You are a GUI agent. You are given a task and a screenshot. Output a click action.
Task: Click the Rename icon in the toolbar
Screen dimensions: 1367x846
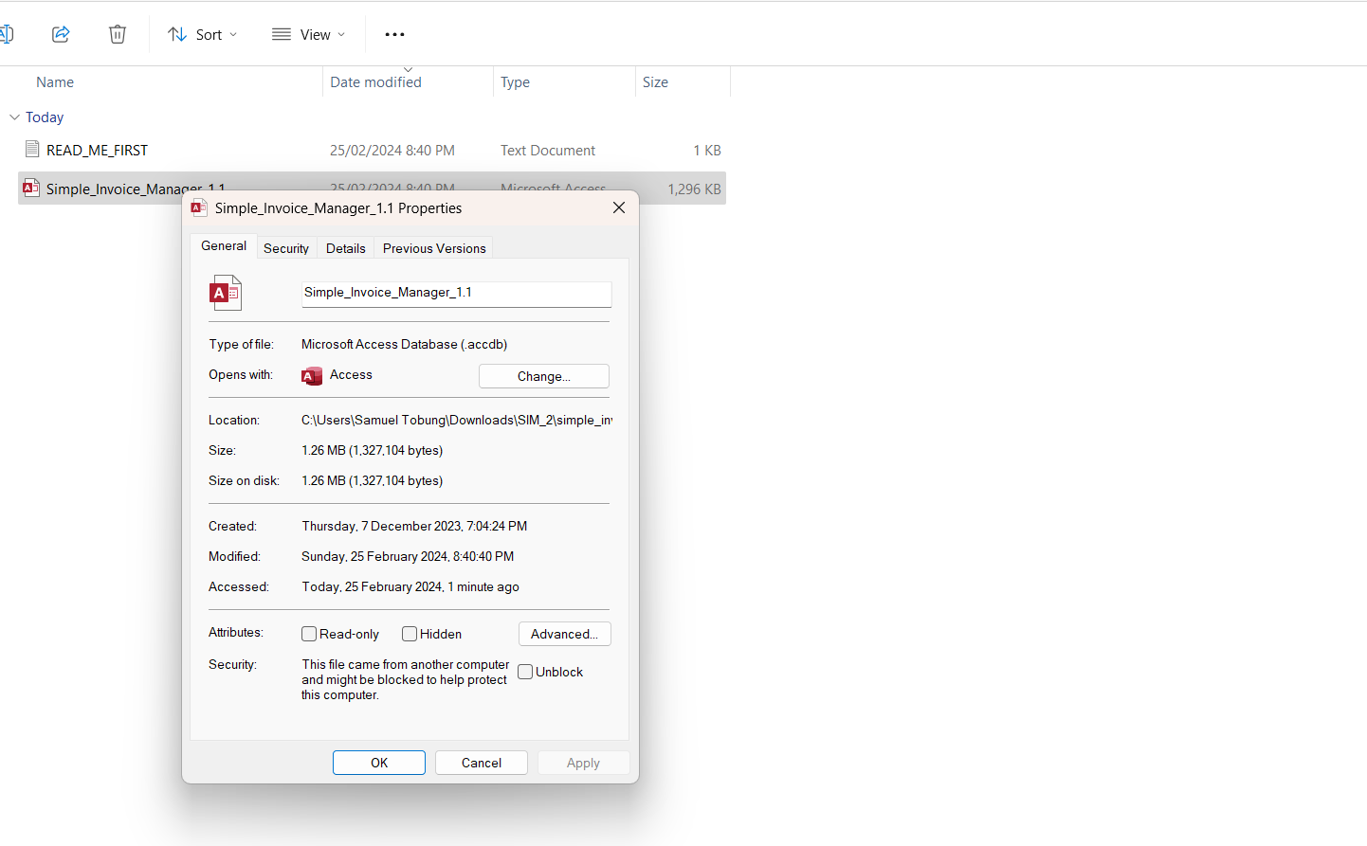coord(6,34)
